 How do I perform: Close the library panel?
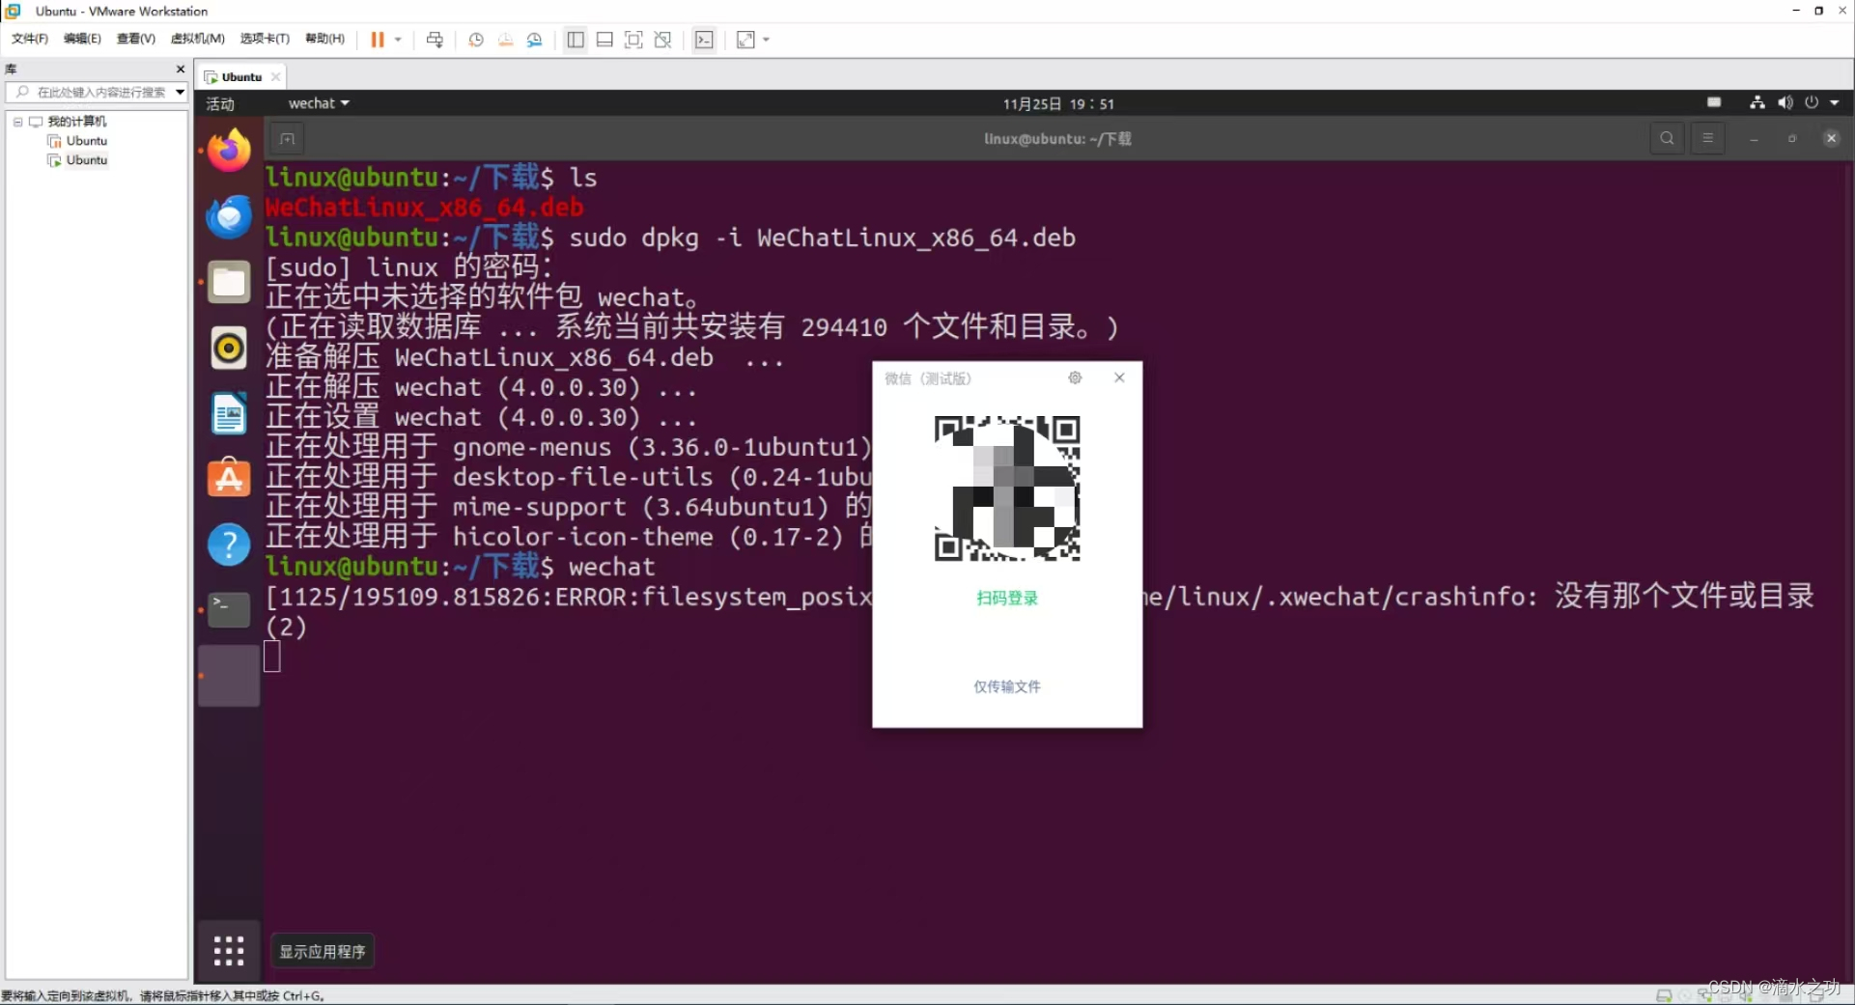(x=181, y=69)
